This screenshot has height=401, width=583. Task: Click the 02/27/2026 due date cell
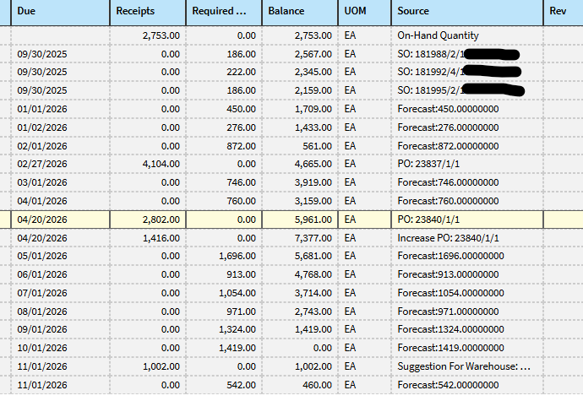pyautogui.click(x=61, y=164)
